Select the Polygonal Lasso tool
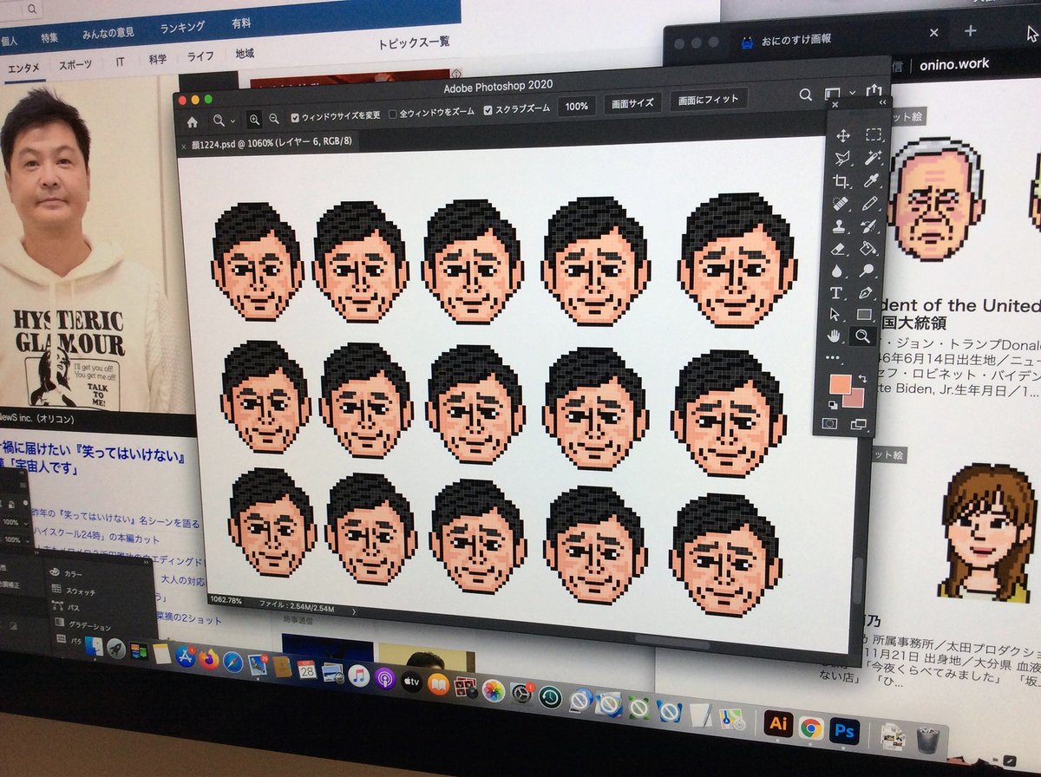 (841, 159)
